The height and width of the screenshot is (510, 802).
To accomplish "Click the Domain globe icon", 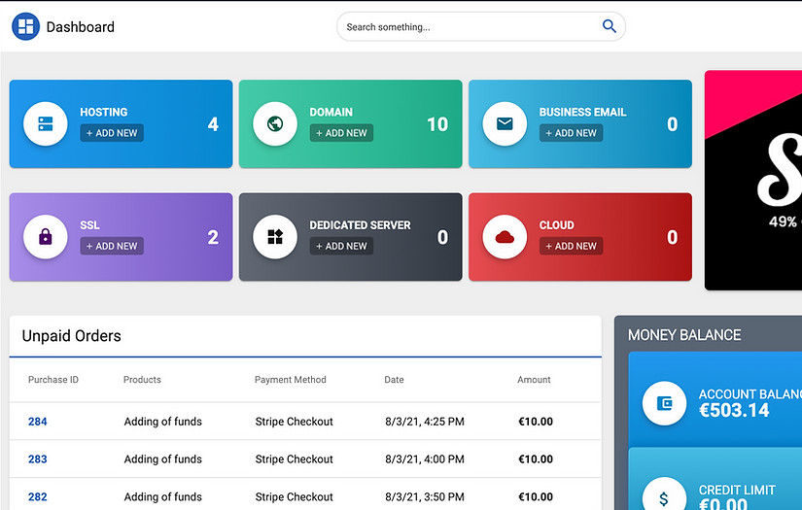I will (275, 123).
